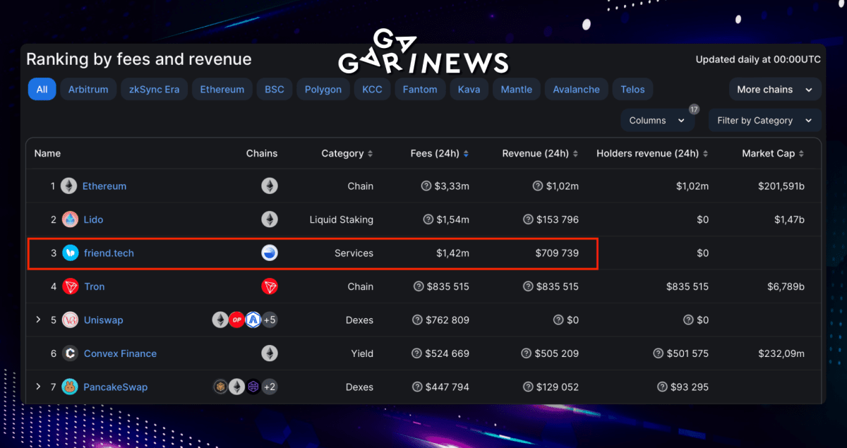Select the Mantle chain filter
This screenshot has width=847, height=448.
point(517,90)
